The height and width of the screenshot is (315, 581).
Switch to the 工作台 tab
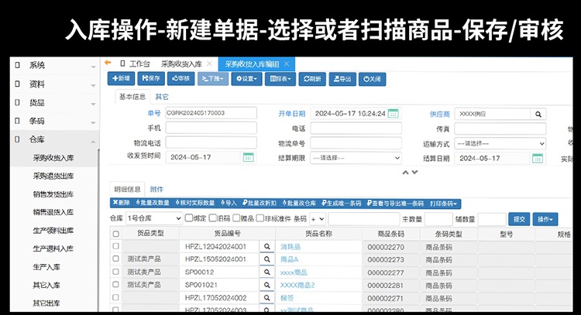click(136, 63)
